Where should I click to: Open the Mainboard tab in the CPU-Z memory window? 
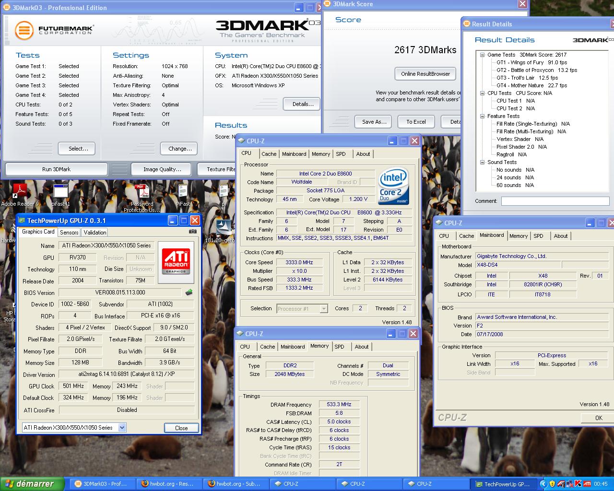pyautogui.click(x=293, y=347)
